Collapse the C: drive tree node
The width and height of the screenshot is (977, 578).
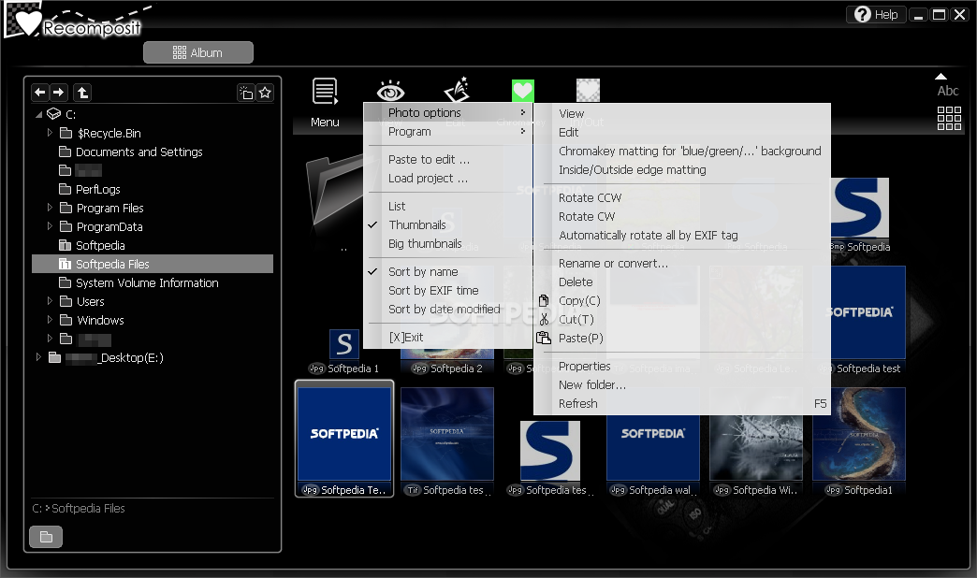(x=38, y=115)
